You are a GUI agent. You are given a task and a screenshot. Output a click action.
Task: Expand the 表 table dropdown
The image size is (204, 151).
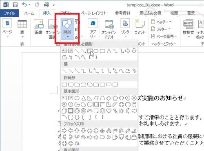pyautogui.click(x=22, y=37)
